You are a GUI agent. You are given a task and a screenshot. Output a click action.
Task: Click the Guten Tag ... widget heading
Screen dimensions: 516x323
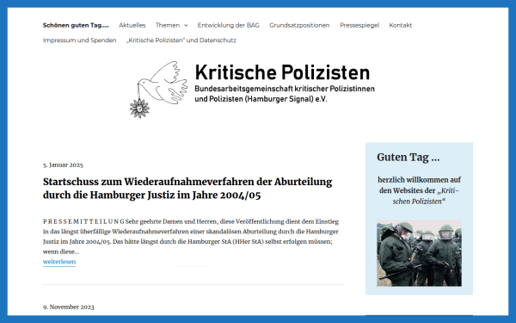click(408, 158)
